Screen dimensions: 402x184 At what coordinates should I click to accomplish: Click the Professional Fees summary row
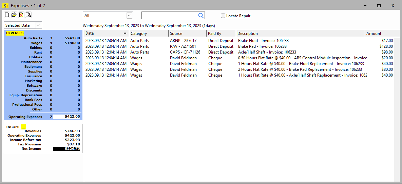pos(43,104)
